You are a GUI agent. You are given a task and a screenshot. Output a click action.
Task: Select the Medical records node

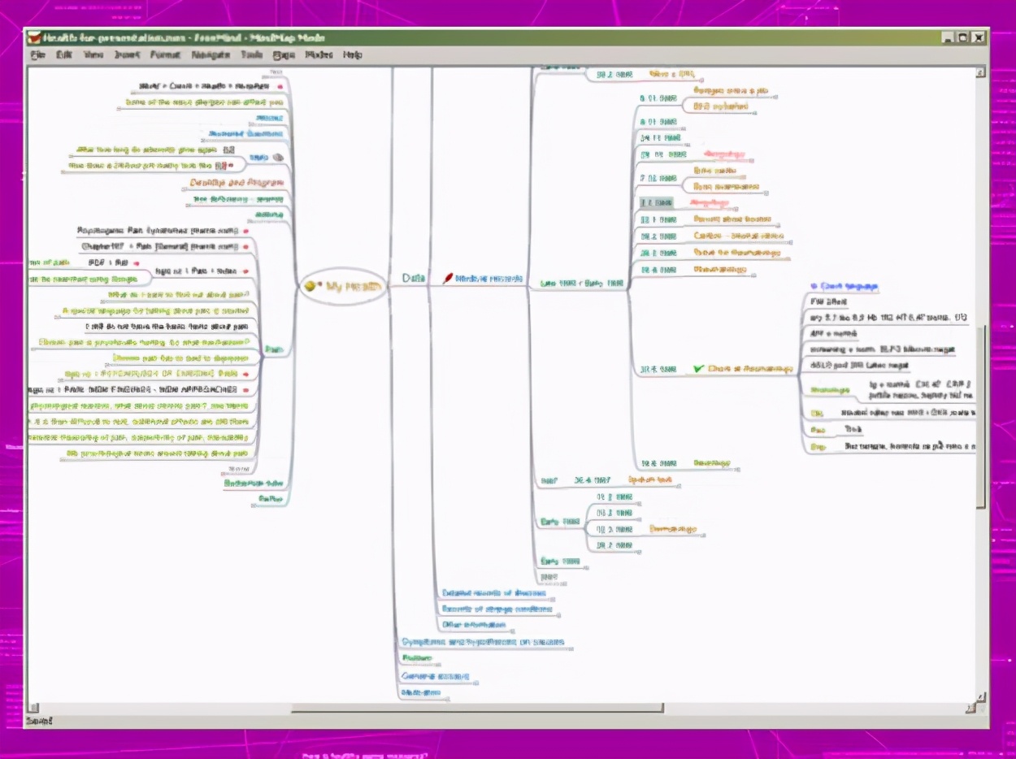[x=488, y=279]
